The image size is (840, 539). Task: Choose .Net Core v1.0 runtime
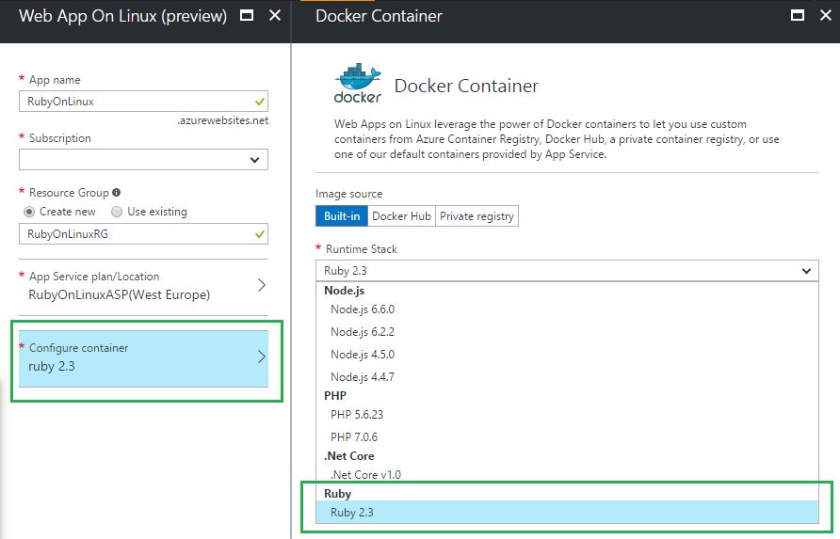pyautogui.click(x=567, y=475)
